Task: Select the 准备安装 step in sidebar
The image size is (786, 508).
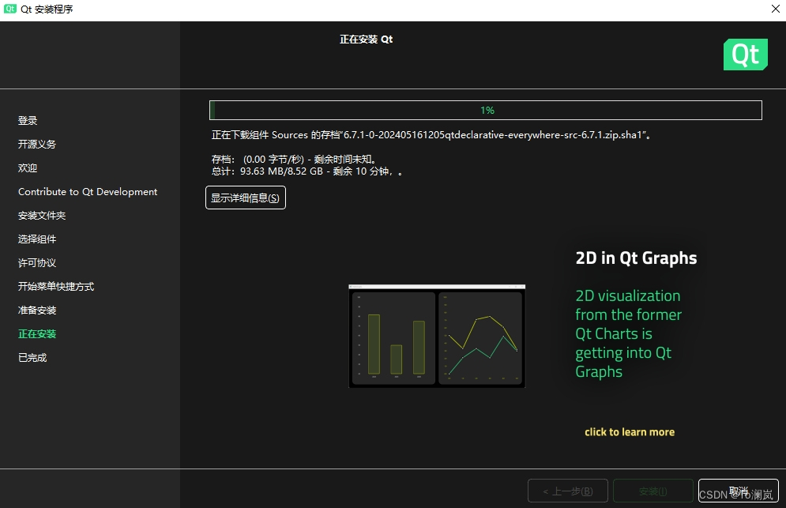Action: (x=37, y=310)
